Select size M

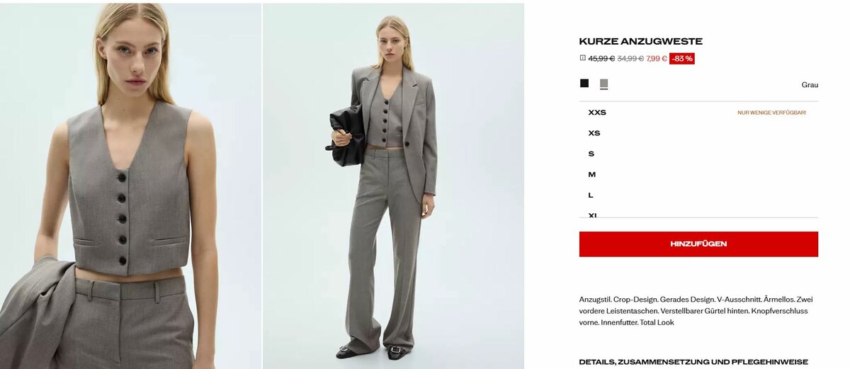pyautogui.click(x=698, y=174)
